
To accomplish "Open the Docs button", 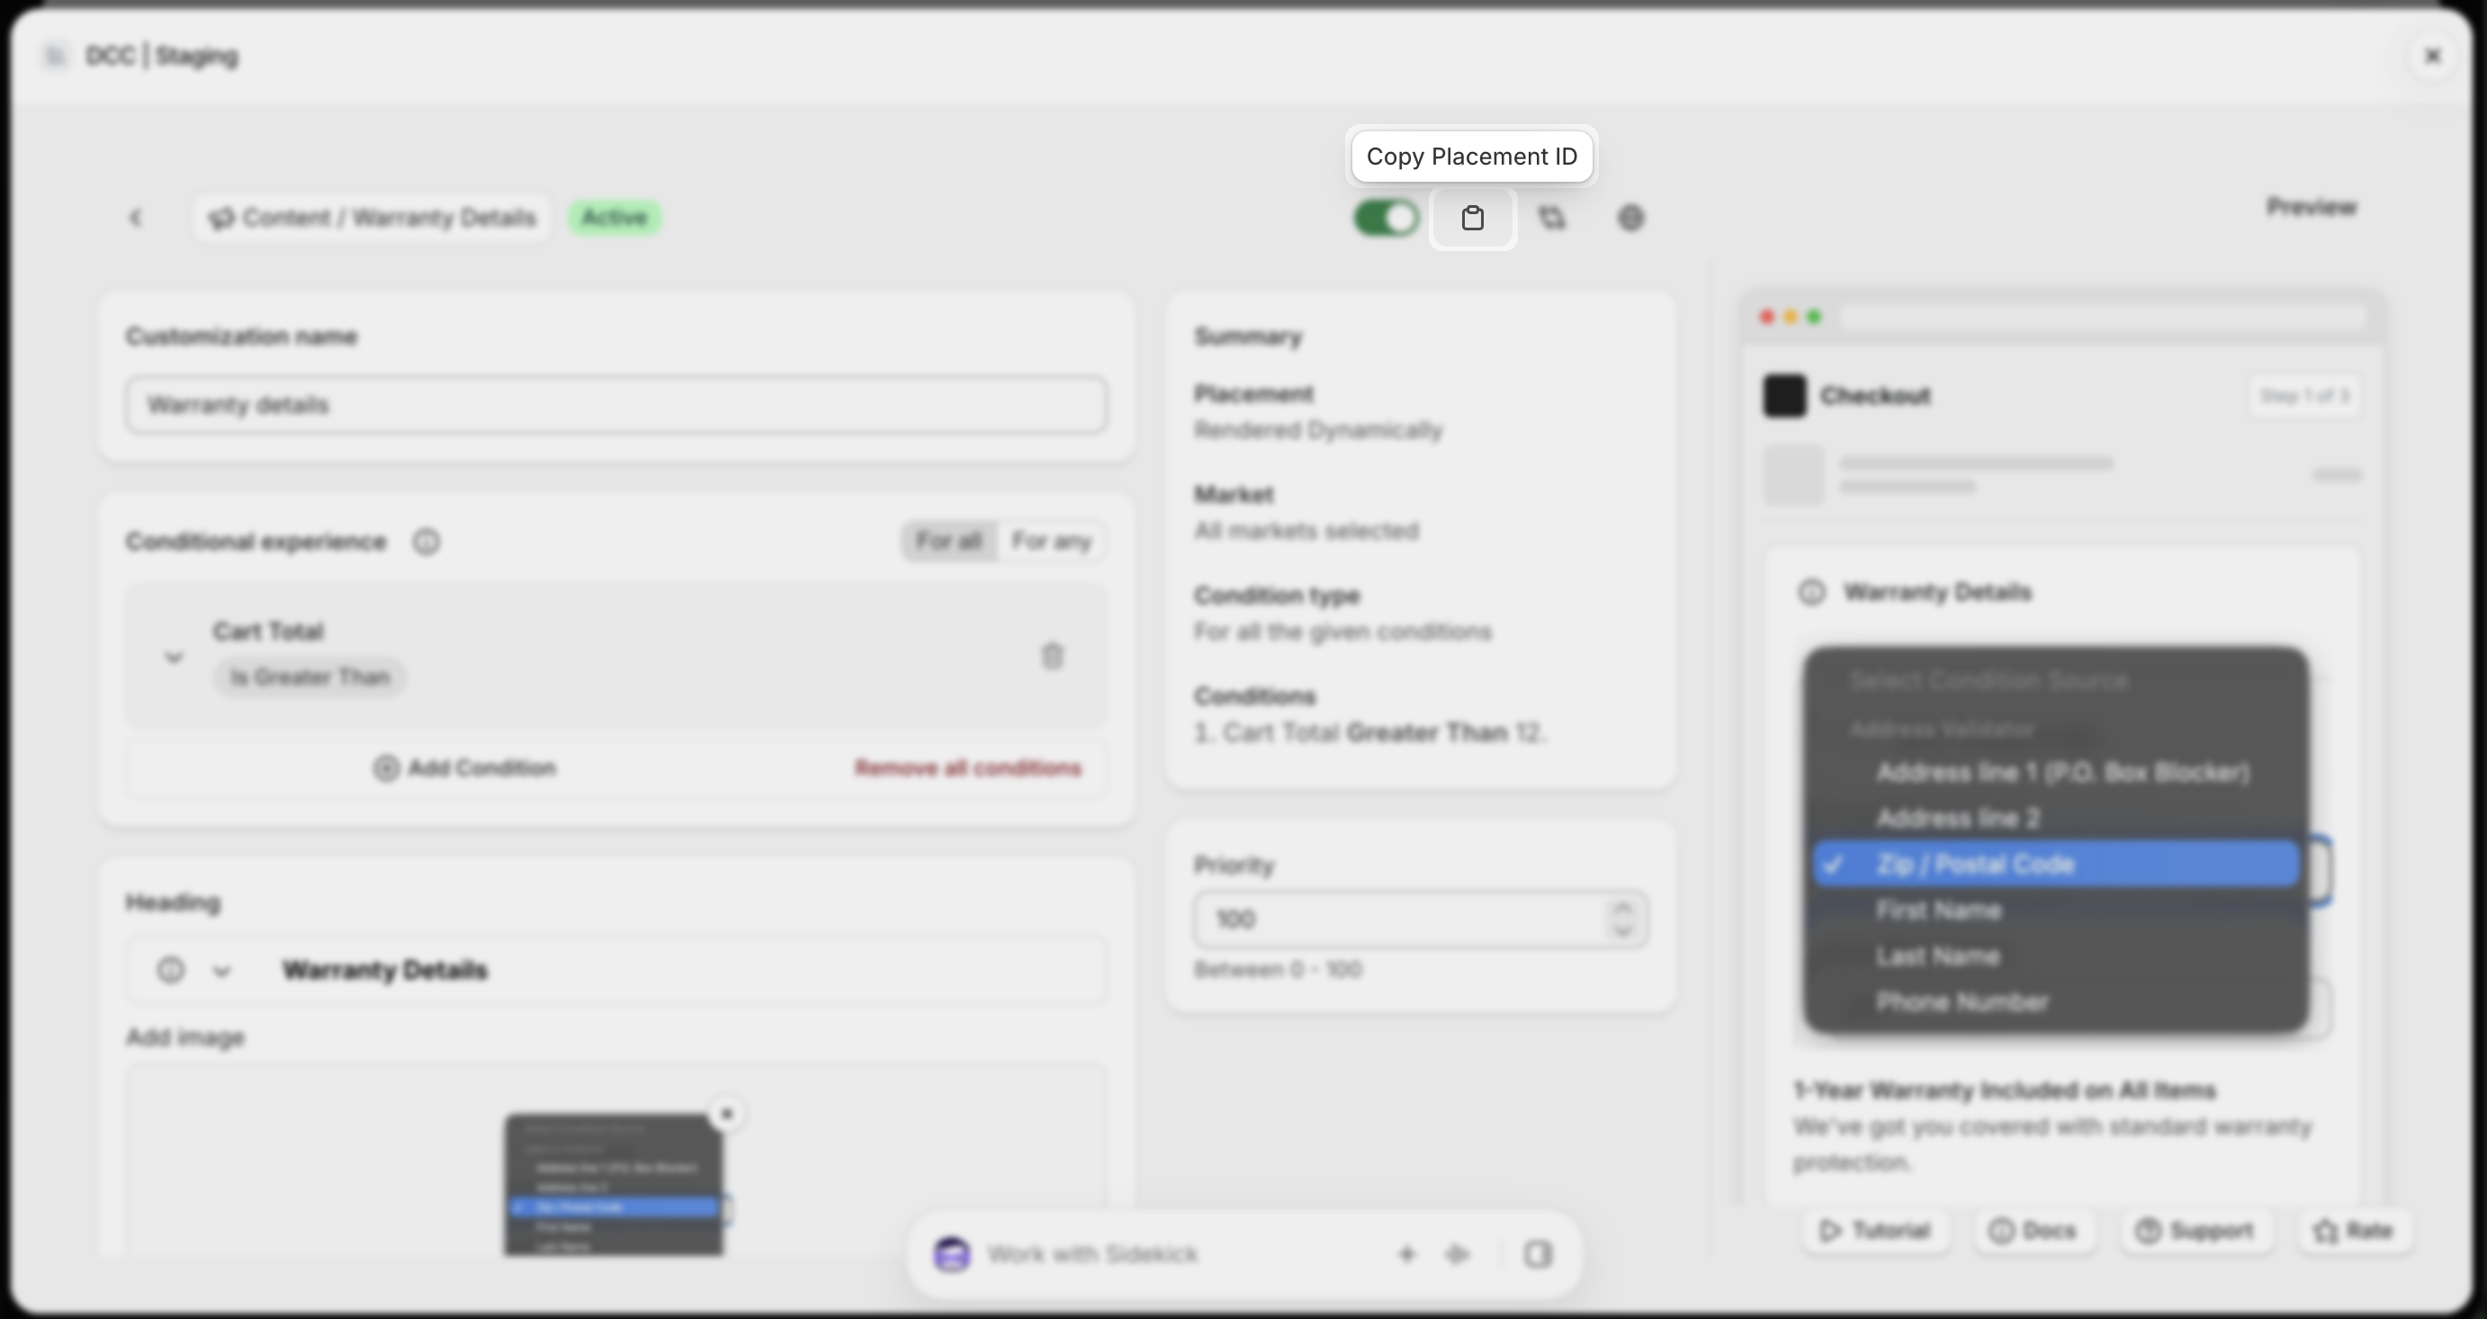I will (2033, 1231).
